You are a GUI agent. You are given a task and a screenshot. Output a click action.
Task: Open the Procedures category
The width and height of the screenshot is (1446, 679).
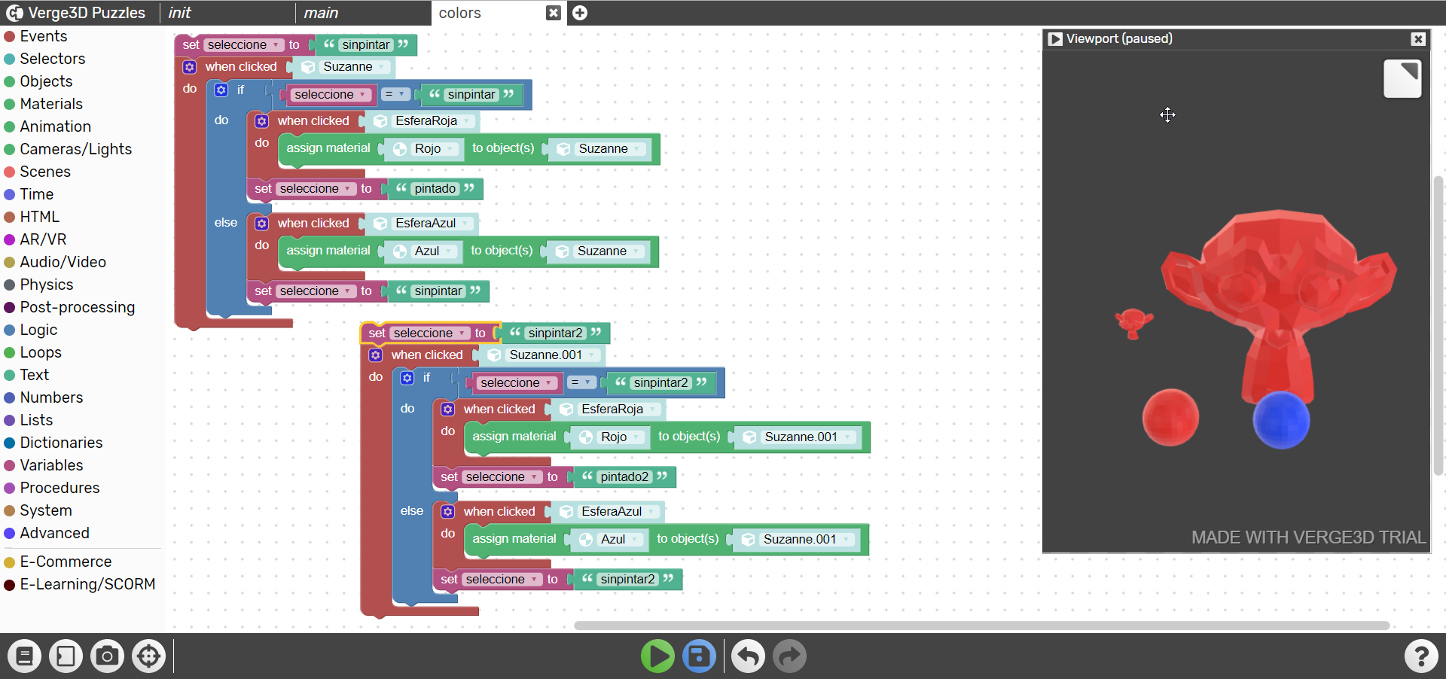(59, 488)
